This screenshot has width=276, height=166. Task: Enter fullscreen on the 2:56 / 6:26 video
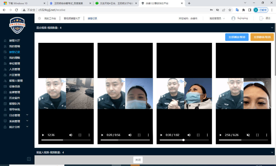pyautogui.click(x=257, y=135)
